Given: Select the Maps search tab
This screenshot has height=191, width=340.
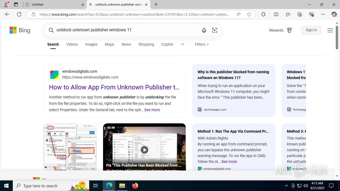Looking at the screenshot, I should point(109,44).
